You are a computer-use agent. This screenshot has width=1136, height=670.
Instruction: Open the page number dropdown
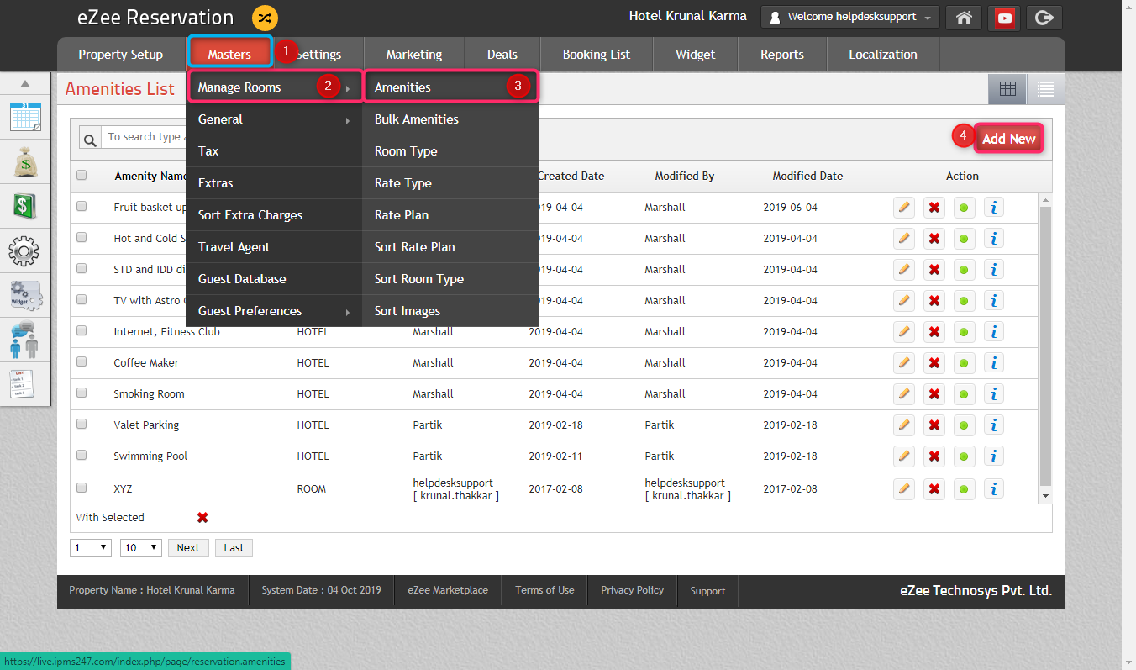pyautogui.click(x=91, y=547)
